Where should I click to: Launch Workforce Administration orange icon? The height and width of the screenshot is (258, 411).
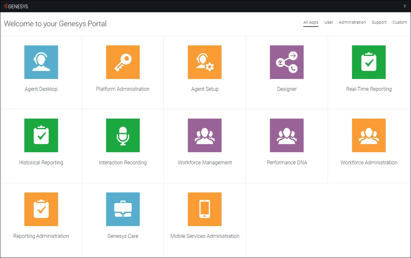(369, 135)
